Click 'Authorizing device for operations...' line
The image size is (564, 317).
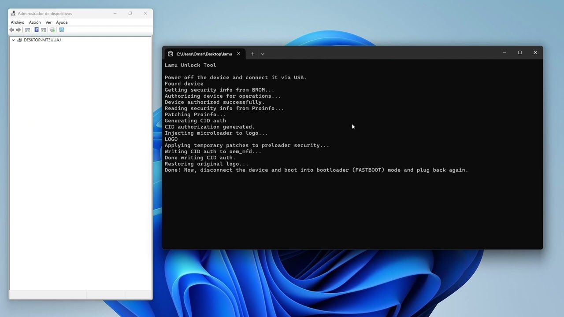[223, 96]
